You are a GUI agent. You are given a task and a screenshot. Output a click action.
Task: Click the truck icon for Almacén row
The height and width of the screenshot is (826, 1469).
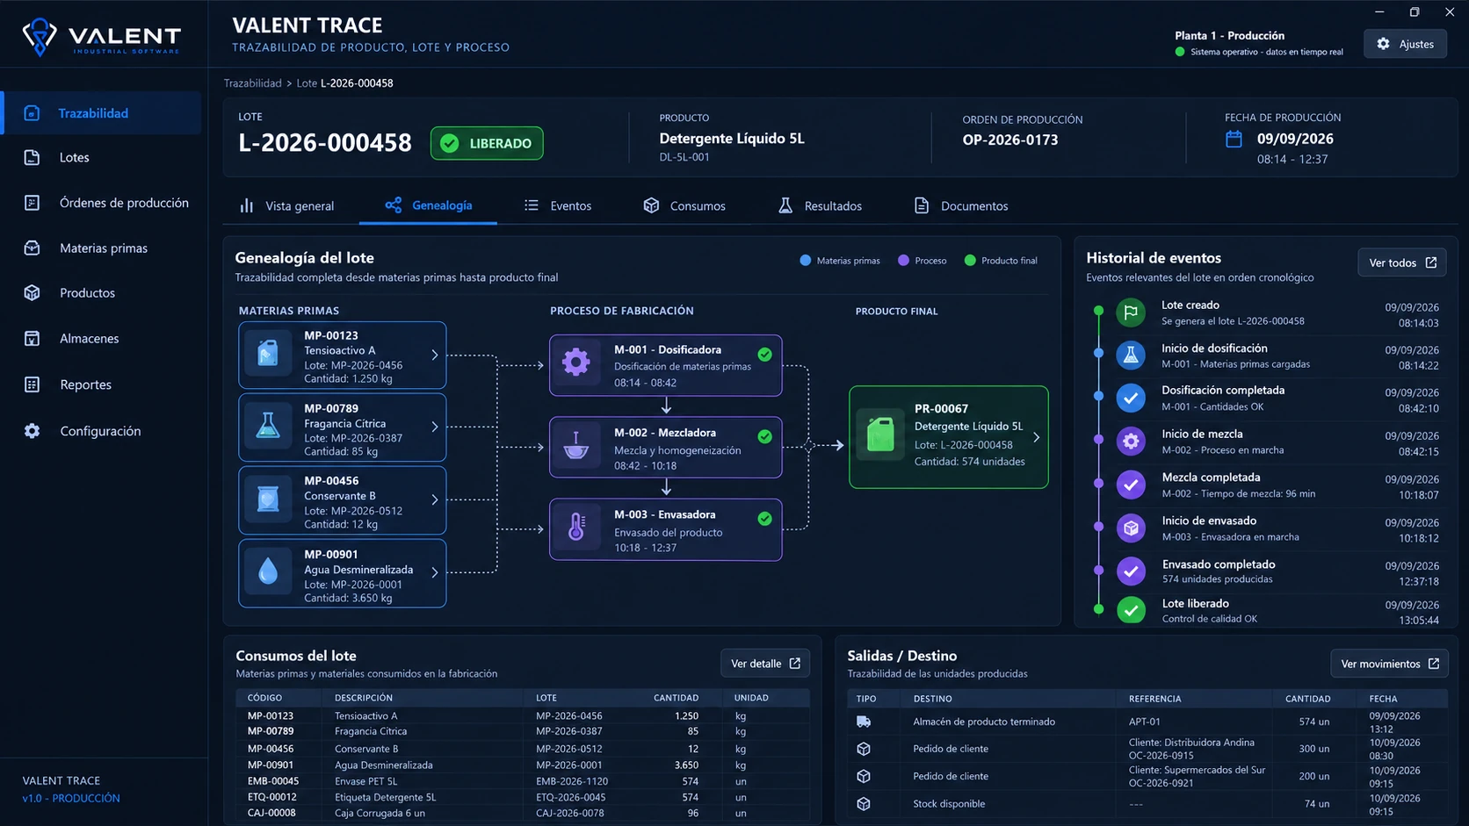864,722
